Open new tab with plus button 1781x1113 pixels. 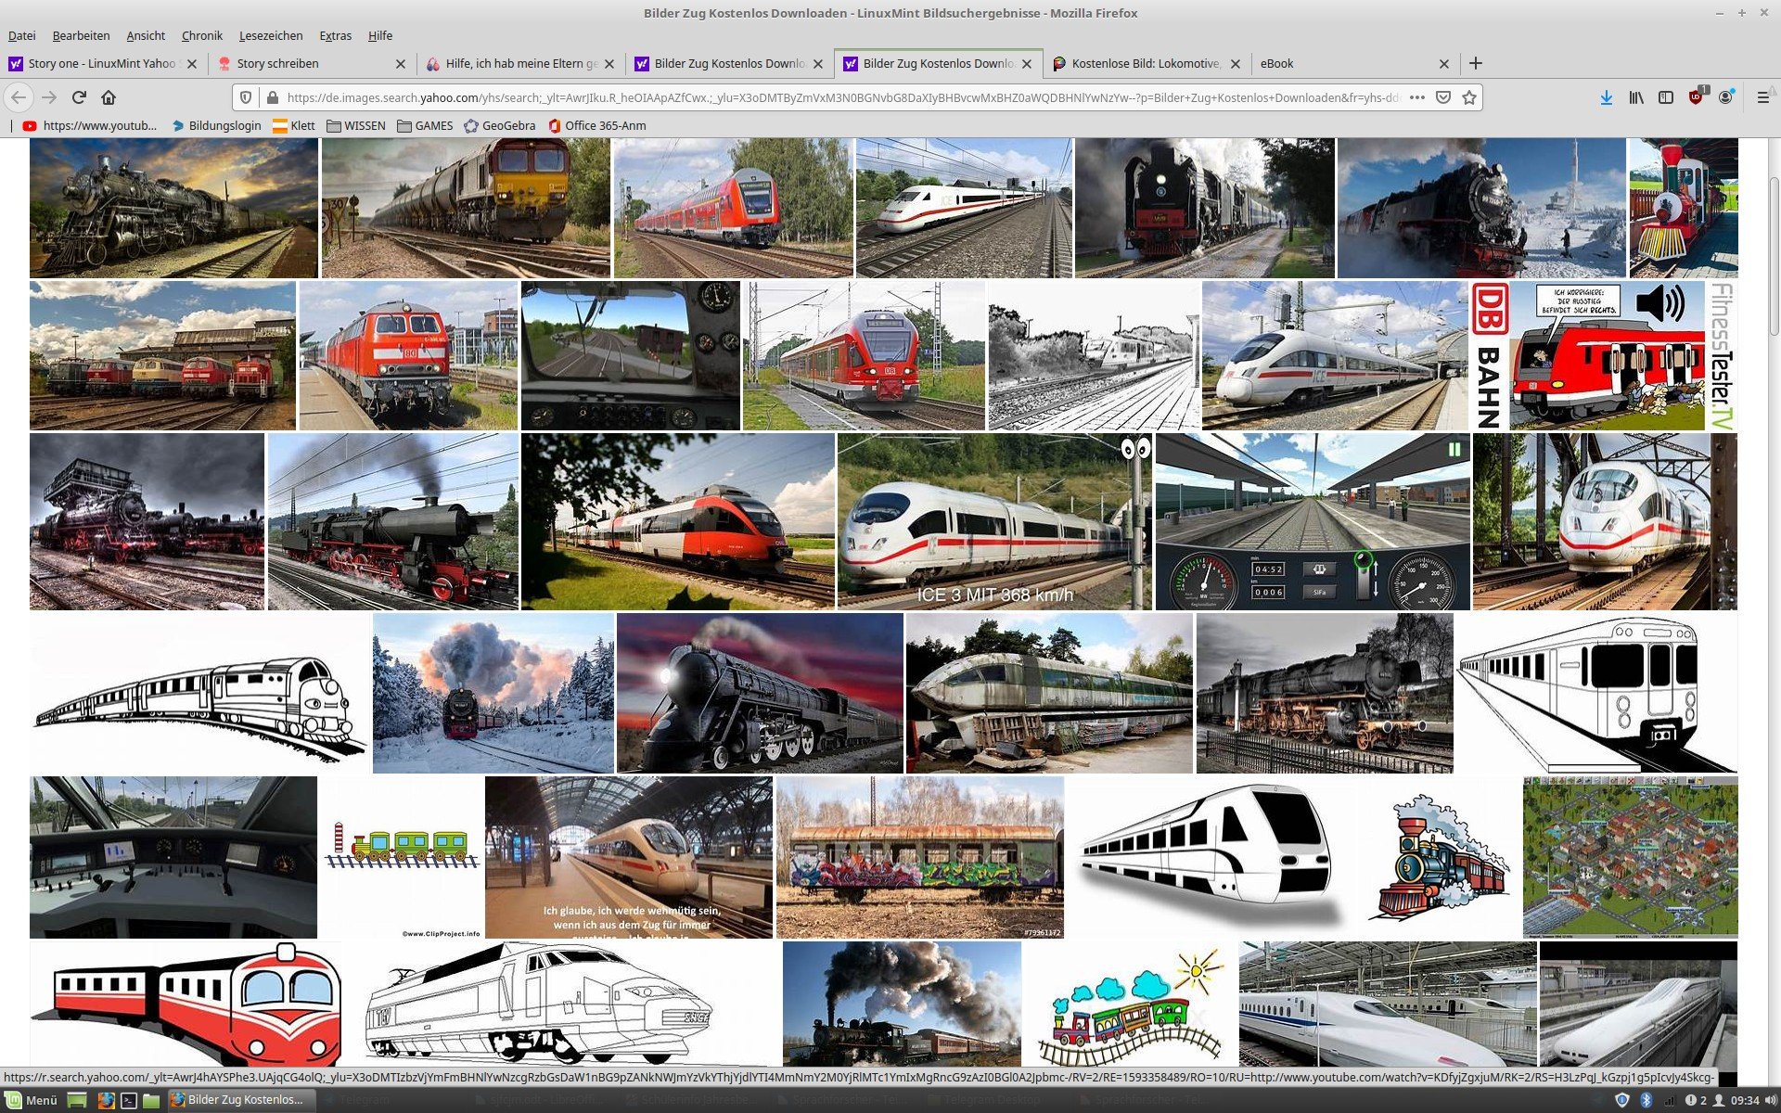1476,63
